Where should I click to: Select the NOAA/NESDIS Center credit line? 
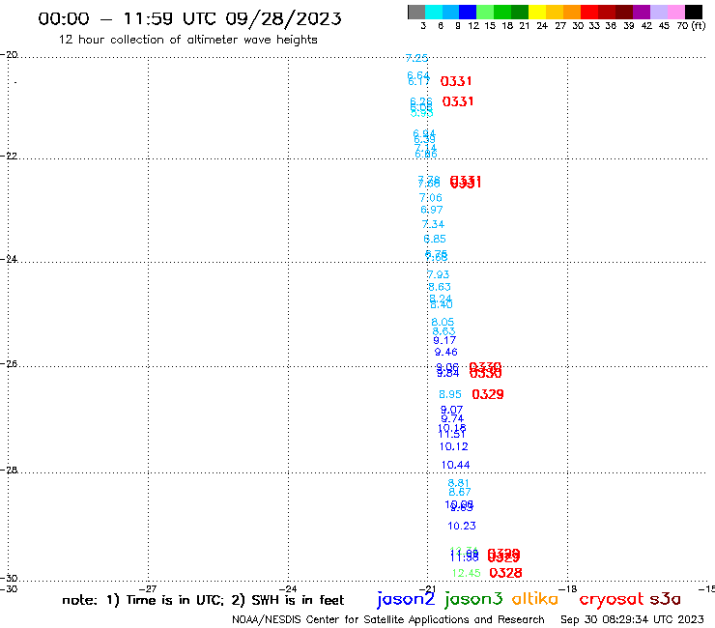coord(388,619)
